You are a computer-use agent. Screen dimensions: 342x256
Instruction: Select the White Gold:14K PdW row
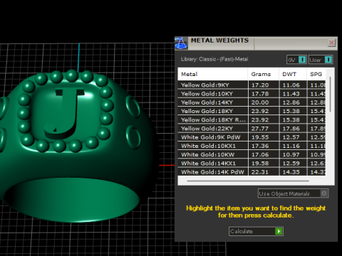252,172
